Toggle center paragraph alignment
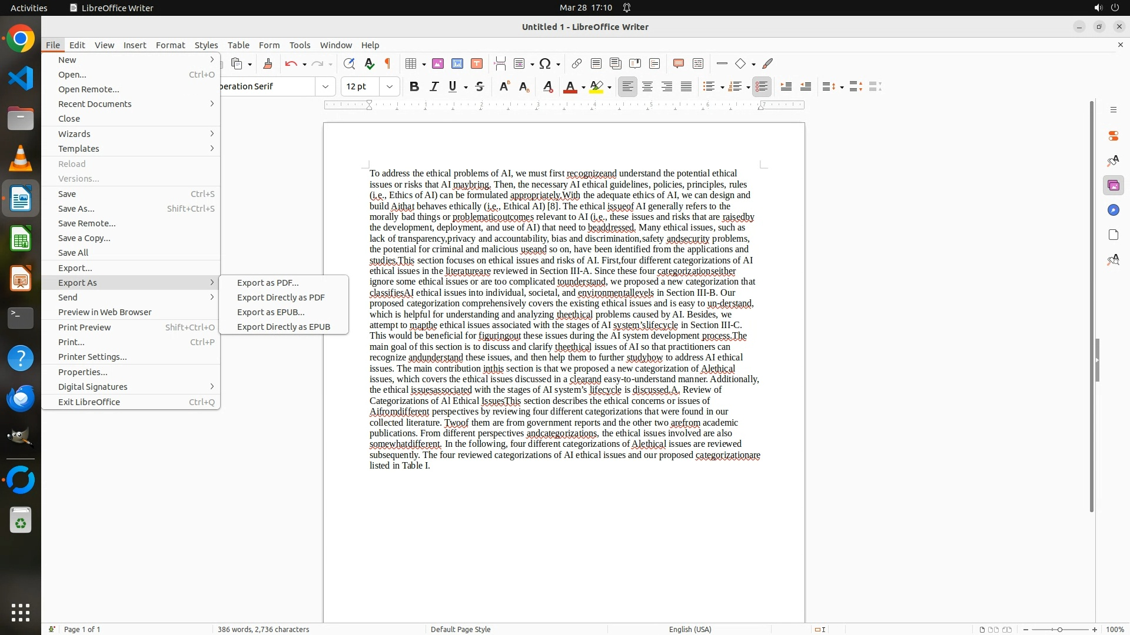This screenshot has width=1130, height=635. coord(647,86)
